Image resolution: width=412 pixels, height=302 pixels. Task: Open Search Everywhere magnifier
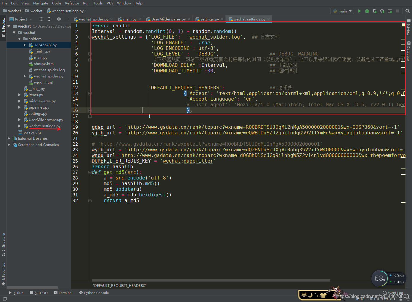tap(408, 11)
